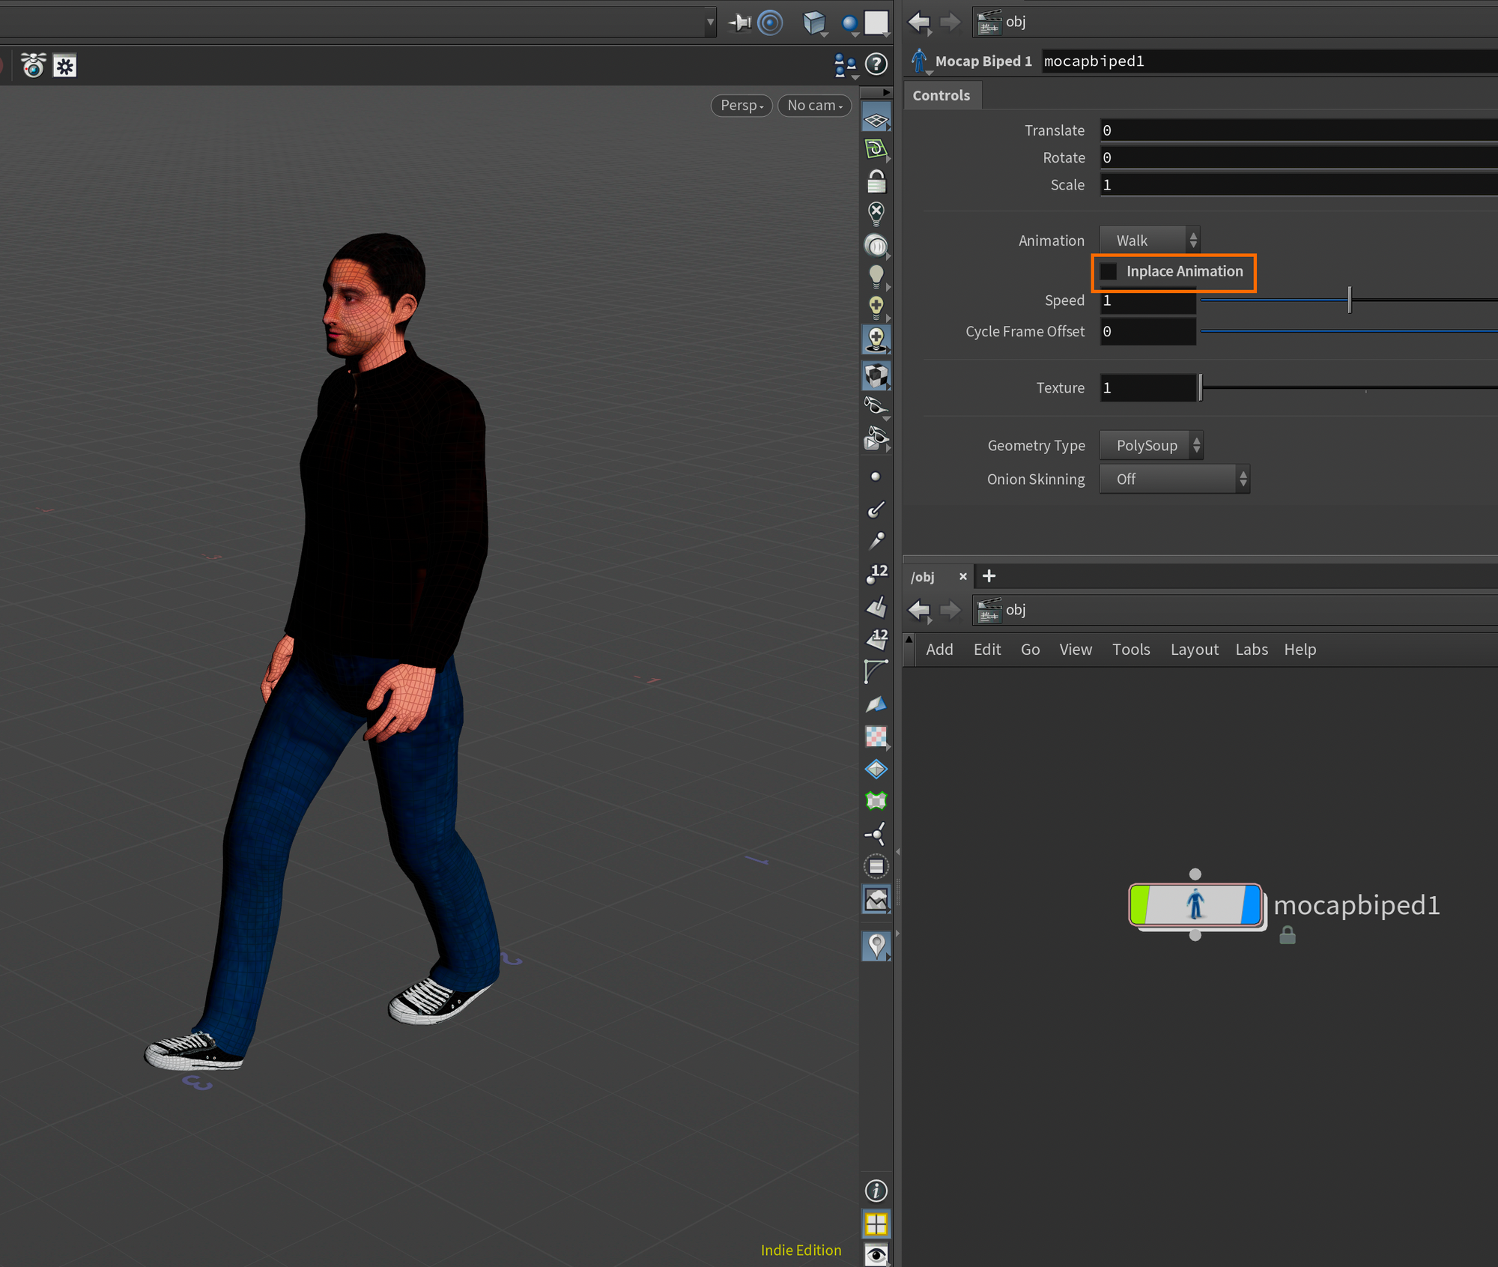Toggle point trails icon
This screenshot has height=1267, width=1498.
pos(876,541)
